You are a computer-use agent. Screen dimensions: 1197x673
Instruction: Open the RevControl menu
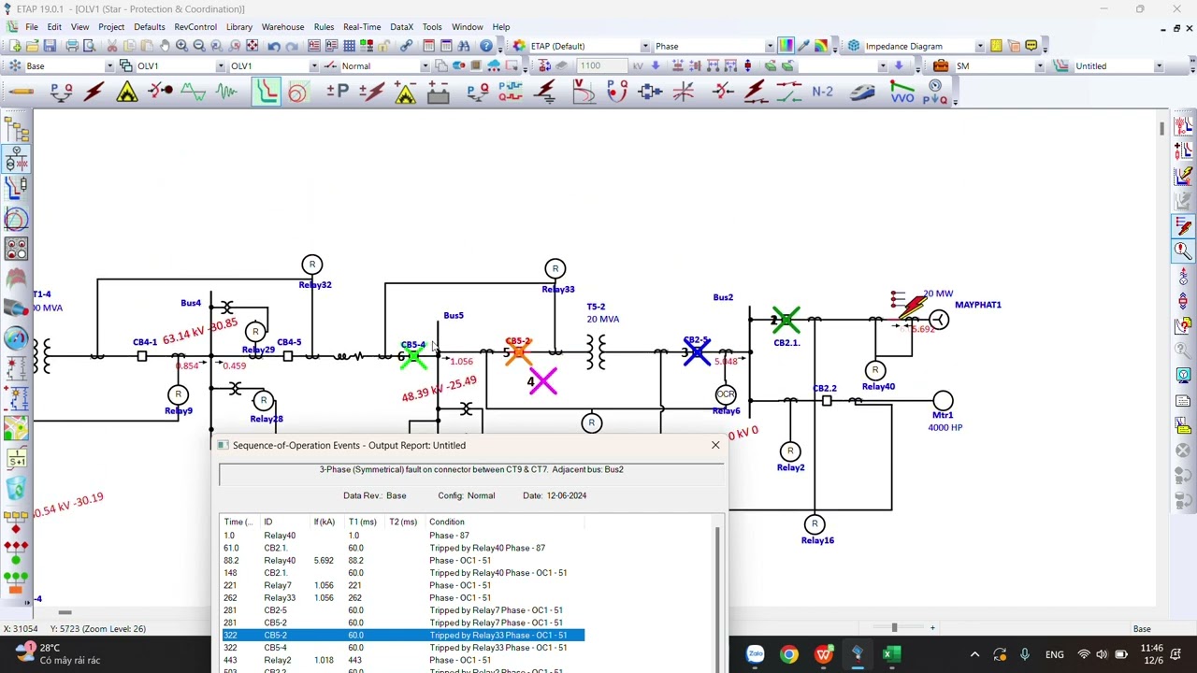(195, 27)
